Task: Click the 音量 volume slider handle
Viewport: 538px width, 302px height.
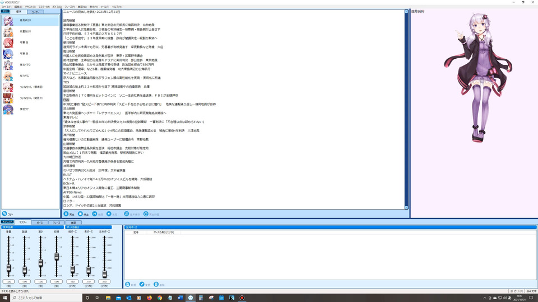Action: (x=8, y=268)
